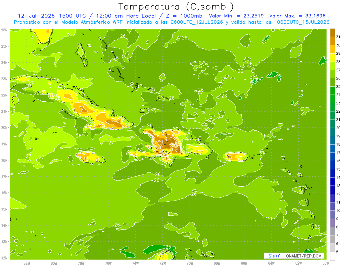Click the 68W longitude axis label
The height and width of the screenshot is (267, 346).
tap(217, 263)
